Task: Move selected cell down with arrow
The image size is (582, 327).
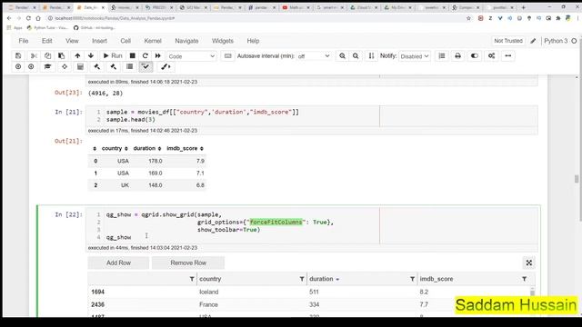Action: [91, 55]
